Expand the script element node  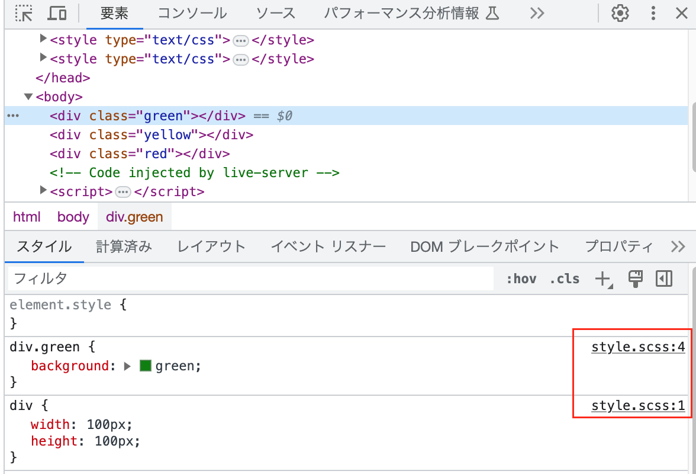pyautogui.click(x=43, y=190)
